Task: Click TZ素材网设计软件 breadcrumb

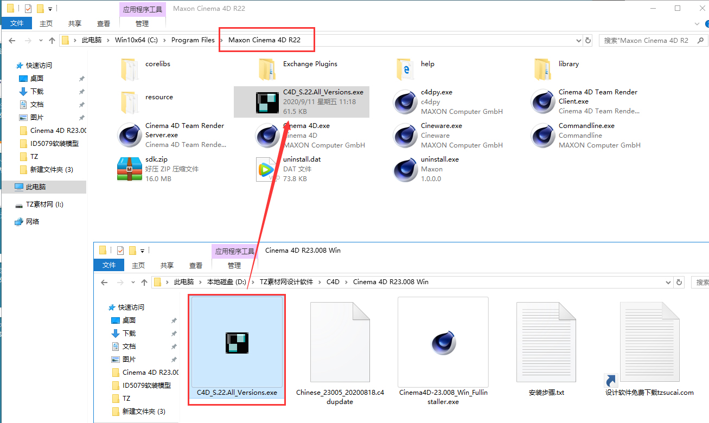Action: [x=286, y=282]
